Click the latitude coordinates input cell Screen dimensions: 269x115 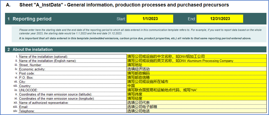pos(196,94)
